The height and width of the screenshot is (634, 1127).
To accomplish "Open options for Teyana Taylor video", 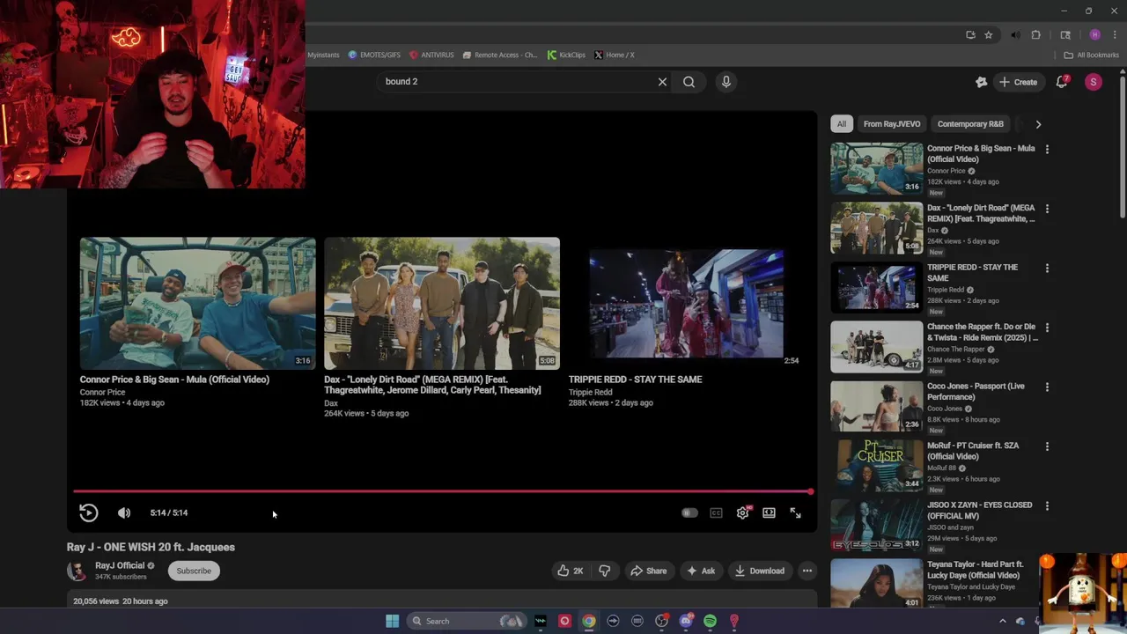I will point(1047,565).
